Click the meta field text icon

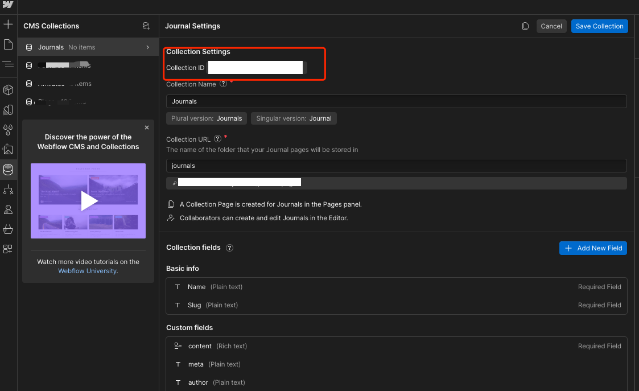pyautogui.click(x=178, y=364)
